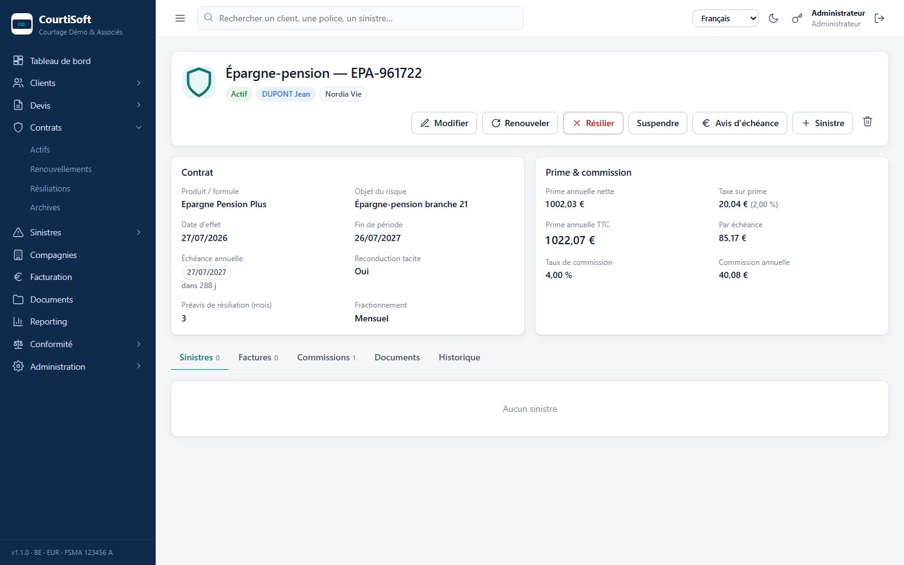Image resolution: width=904 pixels, height=565 pixels.
Task: Select the Sinistres tab
Action: [x=200, y=357]
